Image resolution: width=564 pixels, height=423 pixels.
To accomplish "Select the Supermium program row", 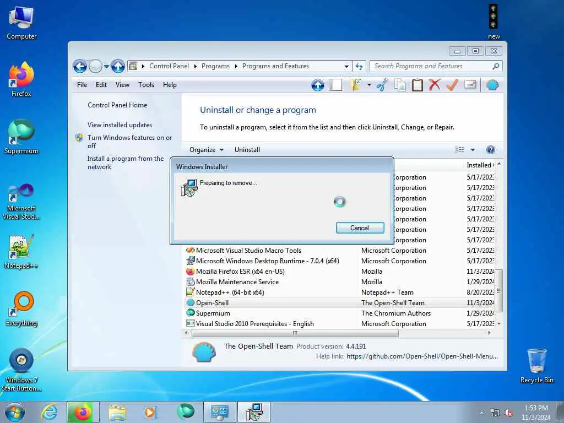I will point(340,313).
